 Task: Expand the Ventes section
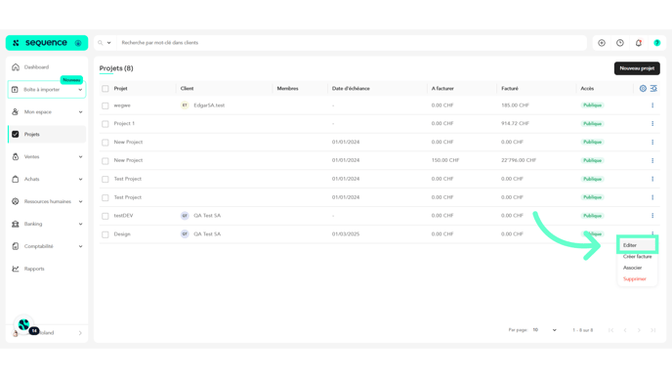80,157
